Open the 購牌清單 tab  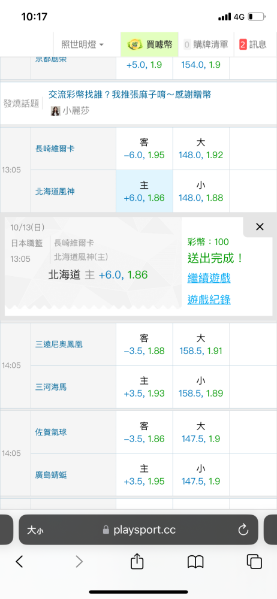pos(206,45)
